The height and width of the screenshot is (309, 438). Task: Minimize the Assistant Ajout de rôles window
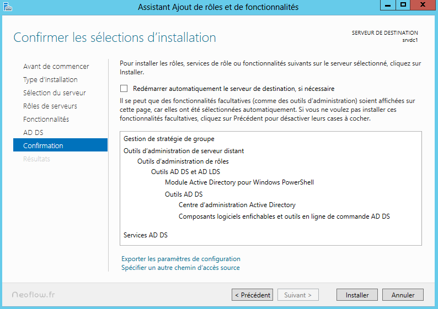[388, 5]
